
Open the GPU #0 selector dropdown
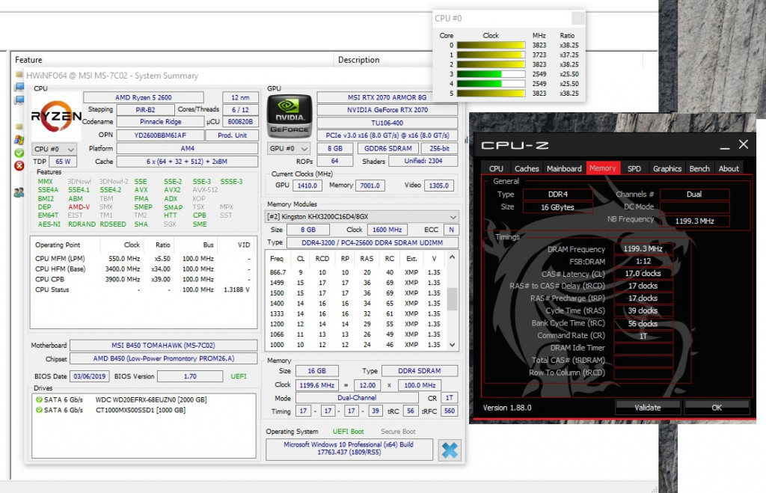[288, 149]
